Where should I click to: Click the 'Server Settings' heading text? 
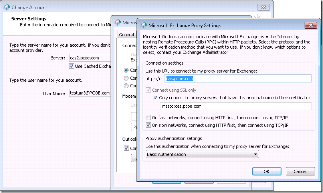29,19
